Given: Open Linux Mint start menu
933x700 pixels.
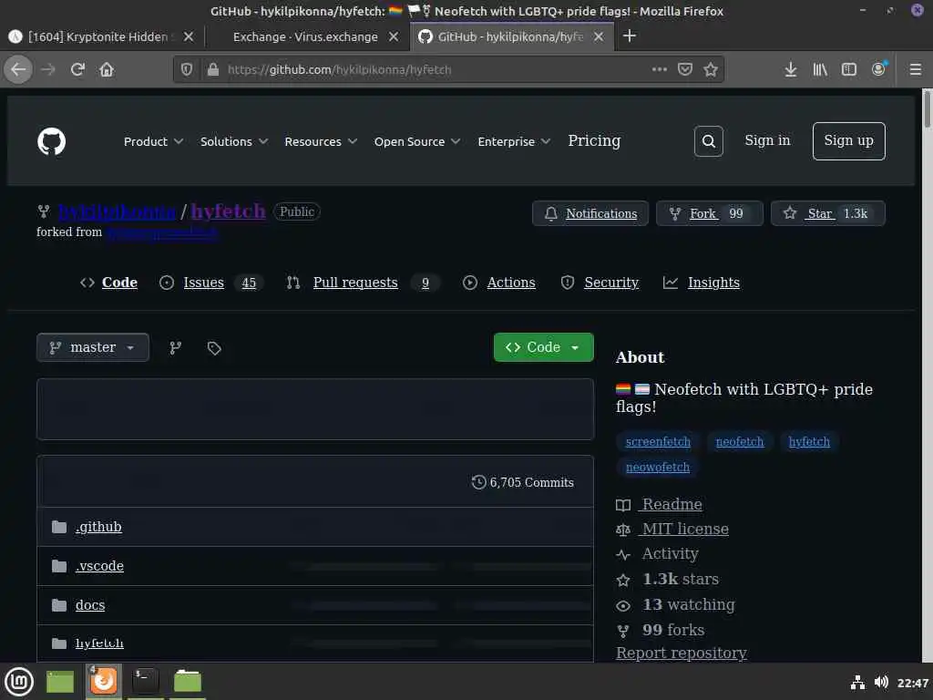Looking at the screenshot, I should click(x=19, y=681).
